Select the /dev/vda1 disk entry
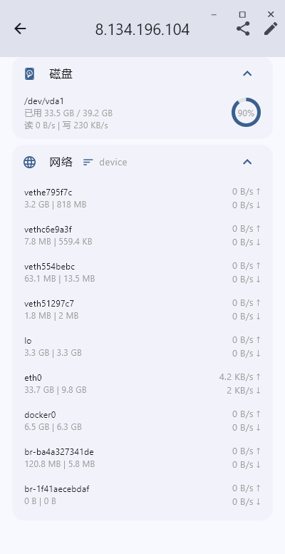 (x=142, y=113)
